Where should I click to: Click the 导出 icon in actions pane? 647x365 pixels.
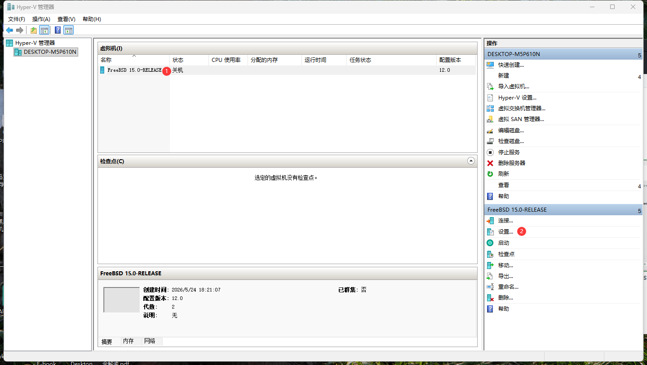490,276
